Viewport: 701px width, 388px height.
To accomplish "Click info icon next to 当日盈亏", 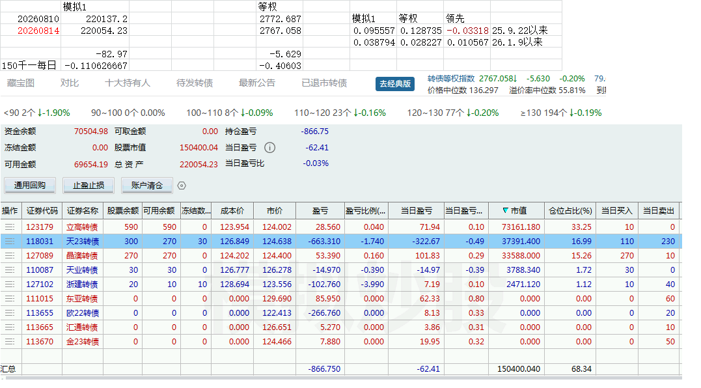I will click(269, 148).
